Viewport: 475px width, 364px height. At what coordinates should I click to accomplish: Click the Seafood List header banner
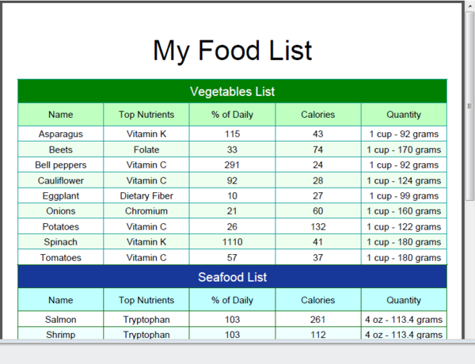232,277
